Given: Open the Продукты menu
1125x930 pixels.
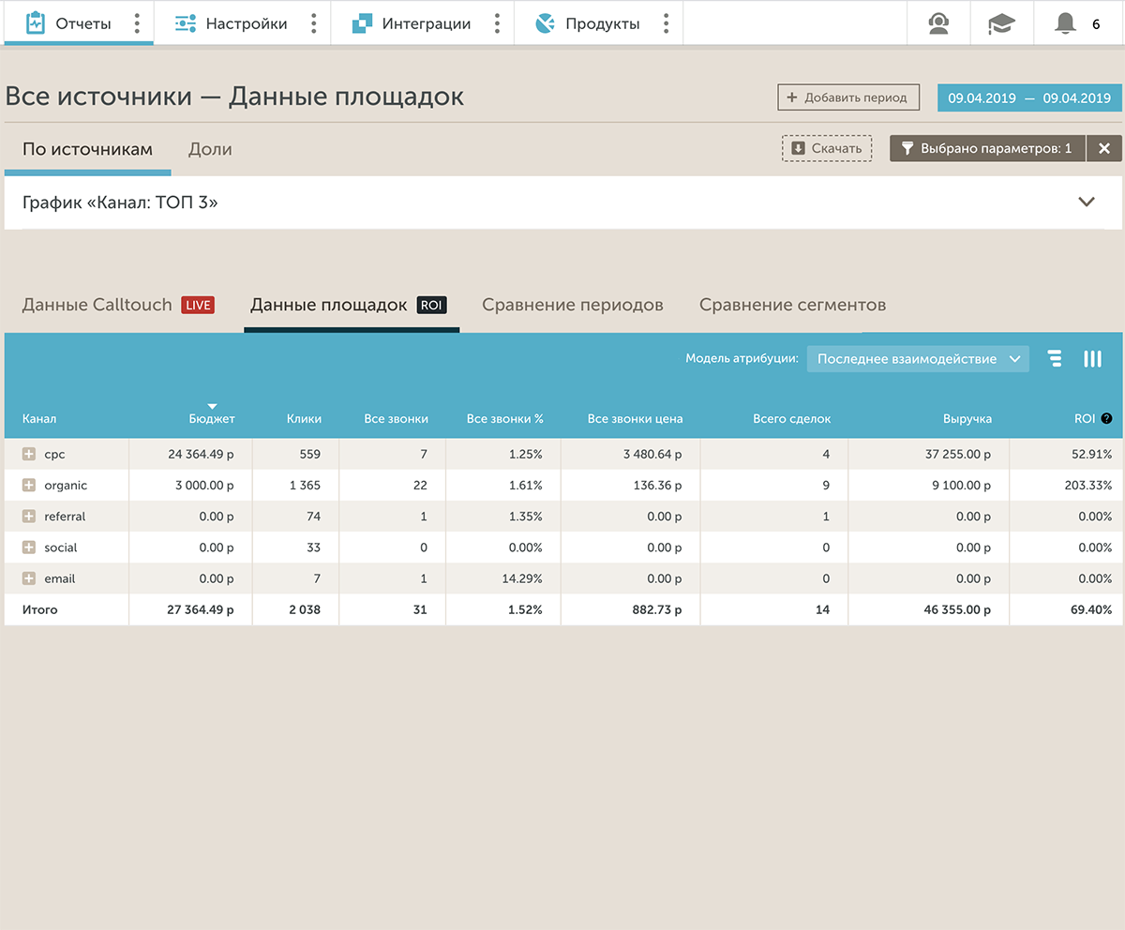Looking at the screenshot, I should pos(588,23).
